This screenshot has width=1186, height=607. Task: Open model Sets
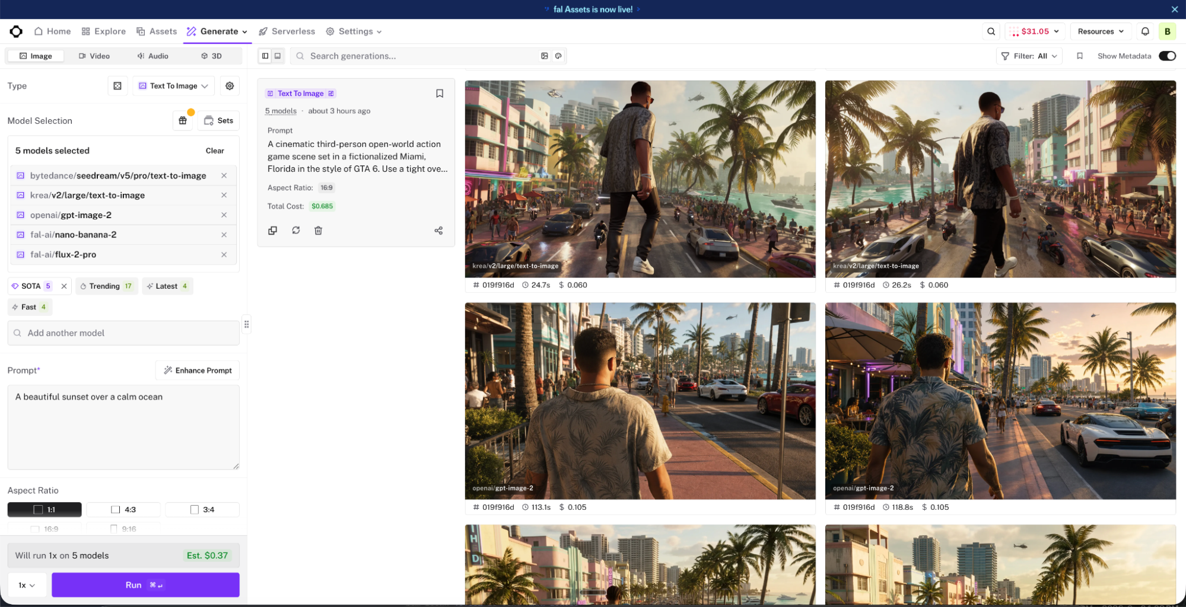point(218,120)
